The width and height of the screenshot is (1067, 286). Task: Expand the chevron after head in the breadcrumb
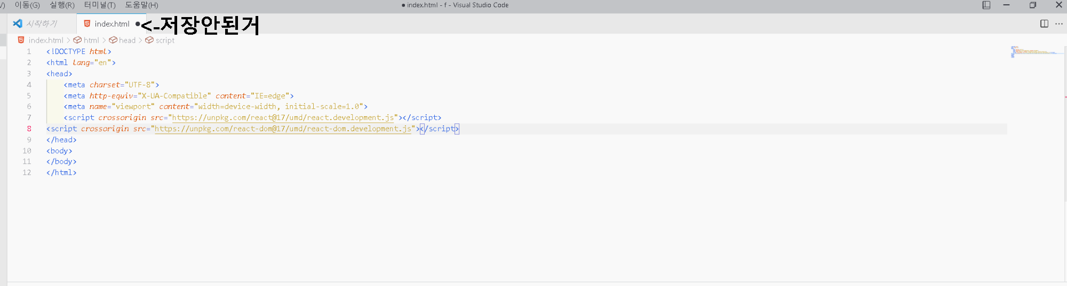[140, 40]
